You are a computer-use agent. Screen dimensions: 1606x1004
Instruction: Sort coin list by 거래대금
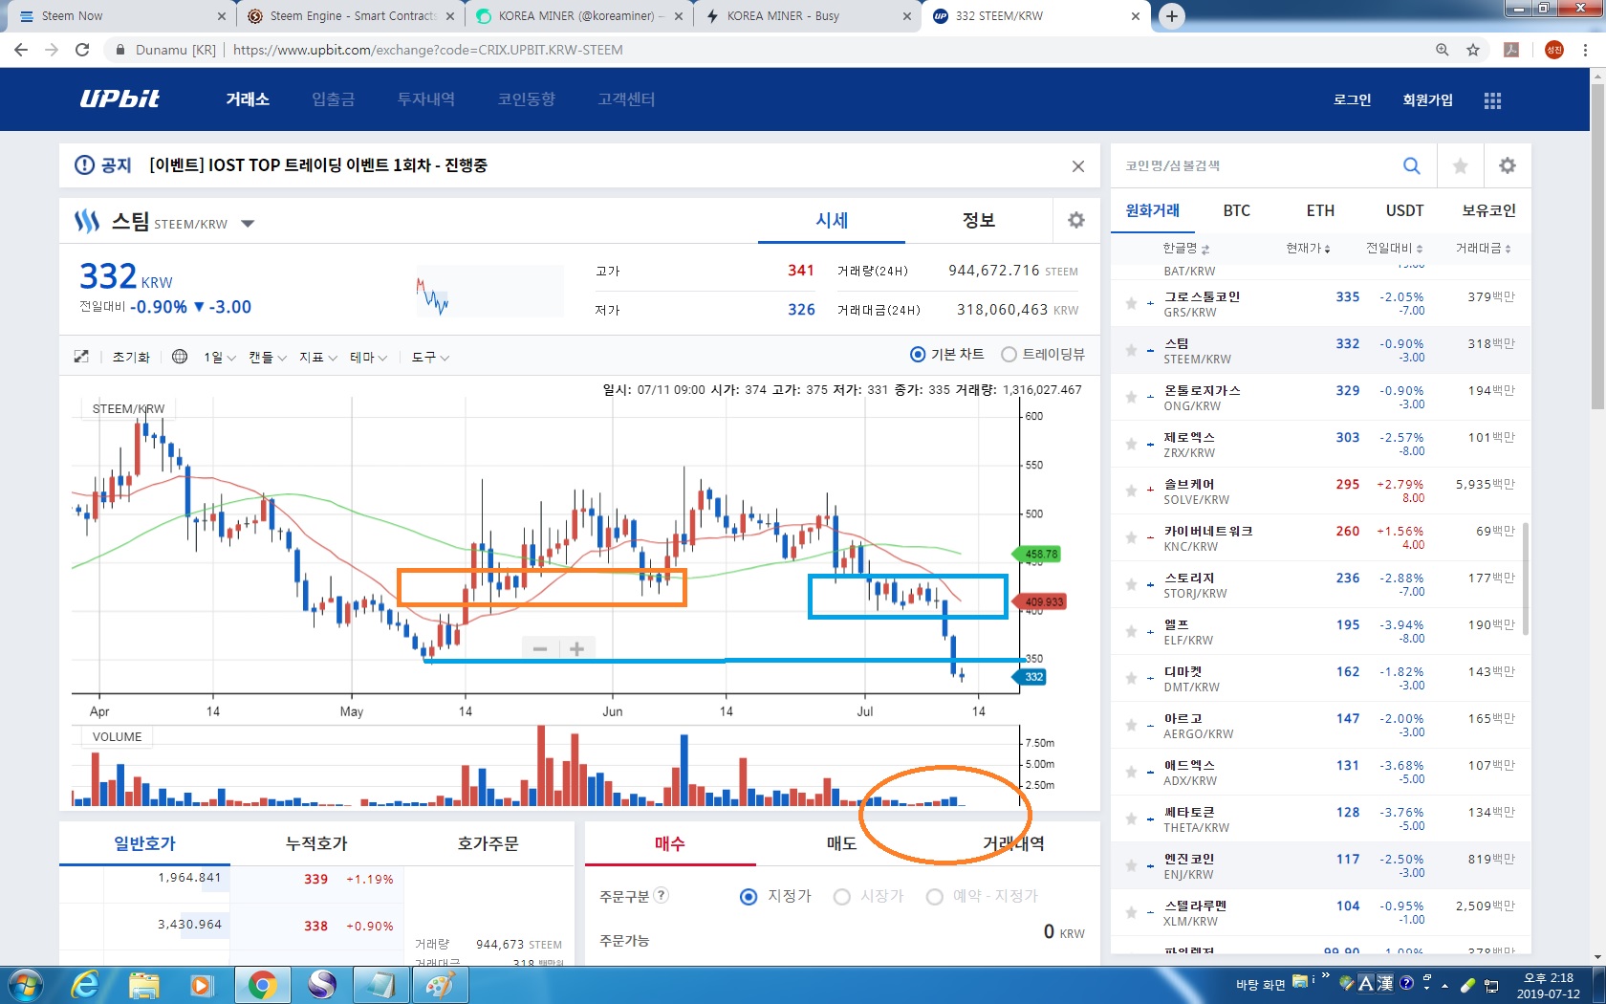[1483, 249]
